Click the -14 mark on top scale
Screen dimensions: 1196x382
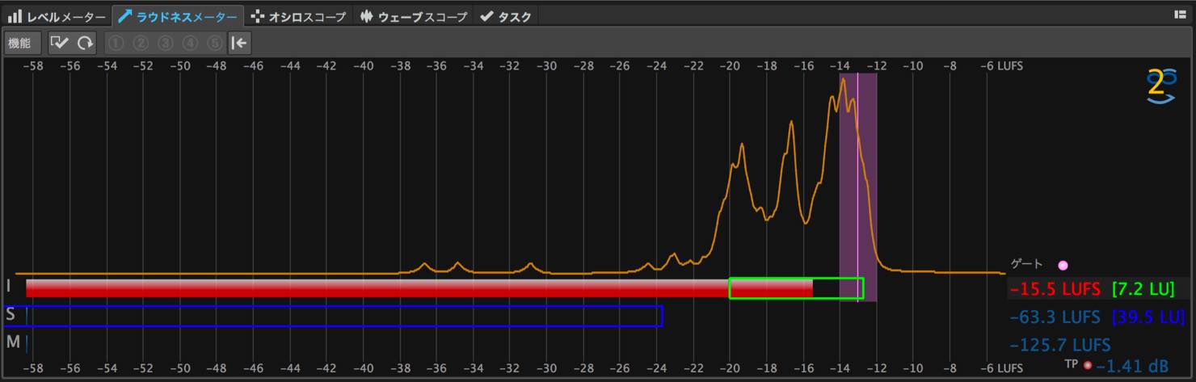[x=839, y=66]
